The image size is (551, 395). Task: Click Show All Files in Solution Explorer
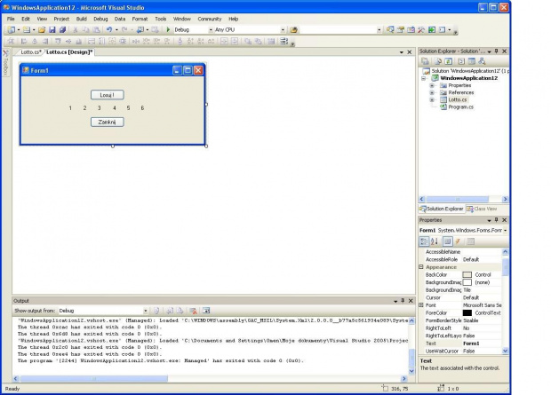[x=438, y=61]
